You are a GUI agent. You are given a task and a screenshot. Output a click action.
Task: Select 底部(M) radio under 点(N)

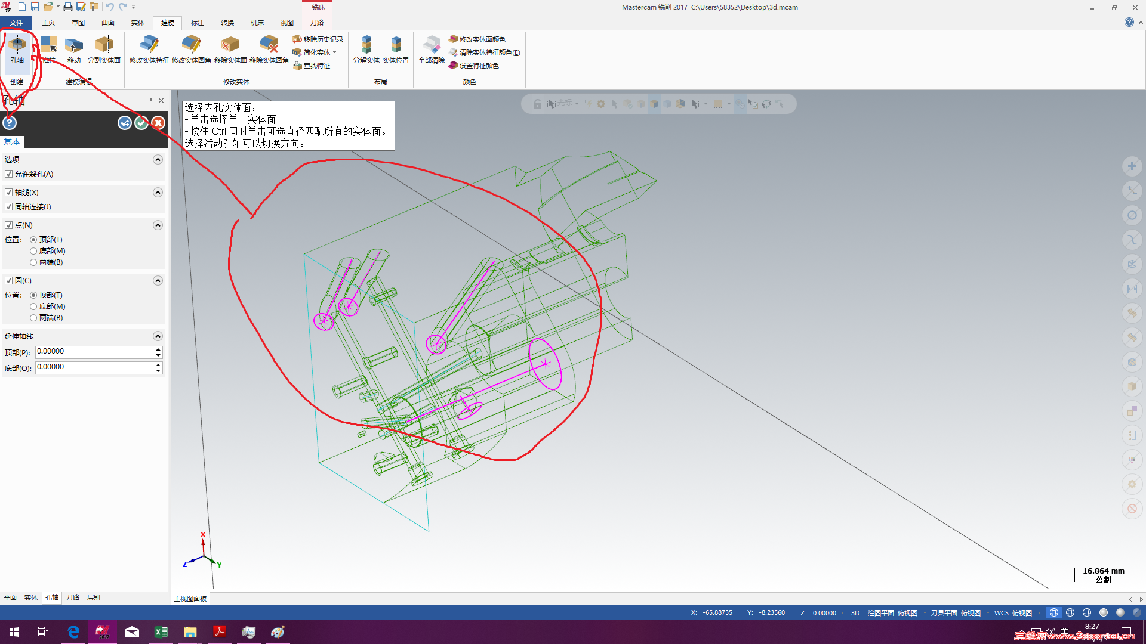coord(33,251)
